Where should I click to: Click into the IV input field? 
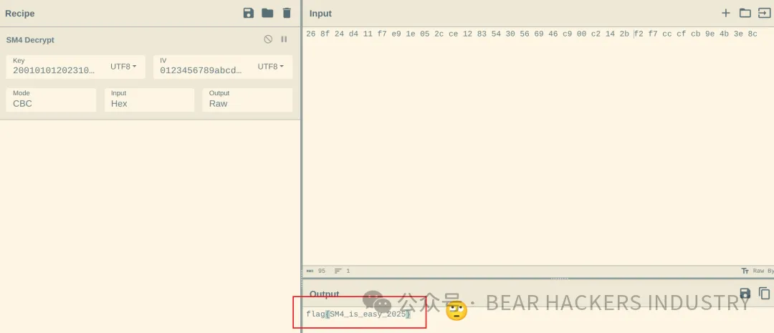tap(201, 70)
